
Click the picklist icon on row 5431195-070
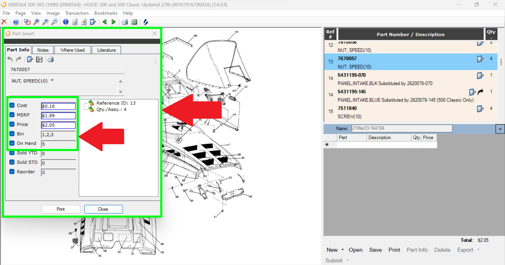480,75
